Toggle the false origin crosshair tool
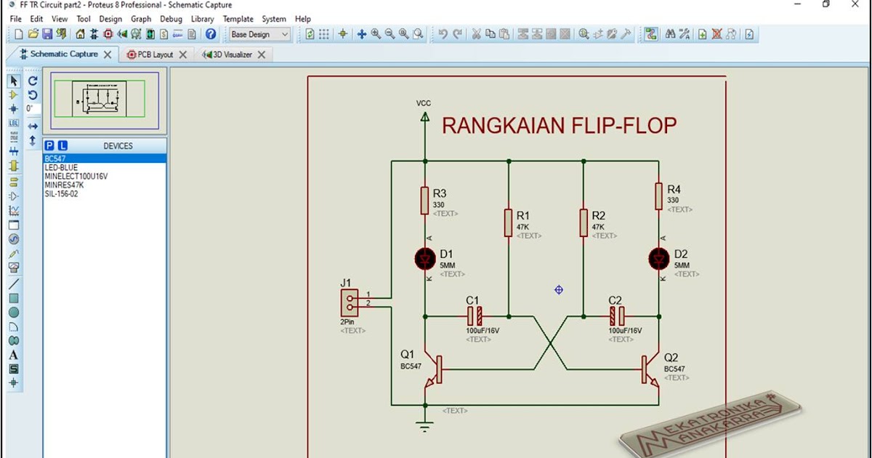Screen dimensions: 872x458 point(342,33)
